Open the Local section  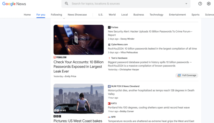124,15
